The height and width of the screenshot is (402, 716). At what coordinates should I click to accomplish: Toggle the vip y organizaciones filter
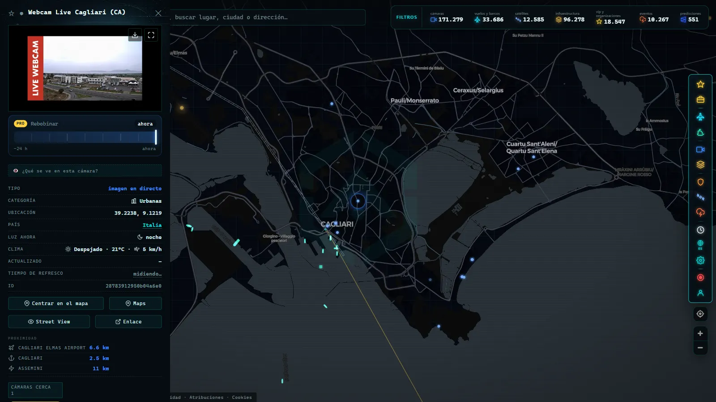(x=610, y=18)
